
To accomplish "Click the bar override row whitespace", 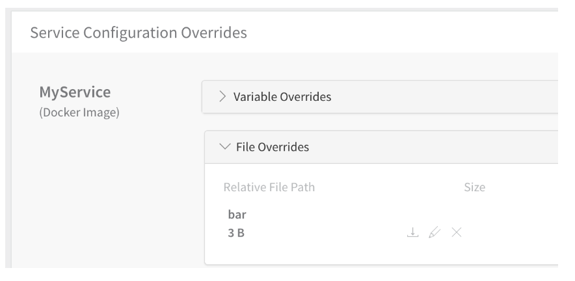I will coord(330,223).
